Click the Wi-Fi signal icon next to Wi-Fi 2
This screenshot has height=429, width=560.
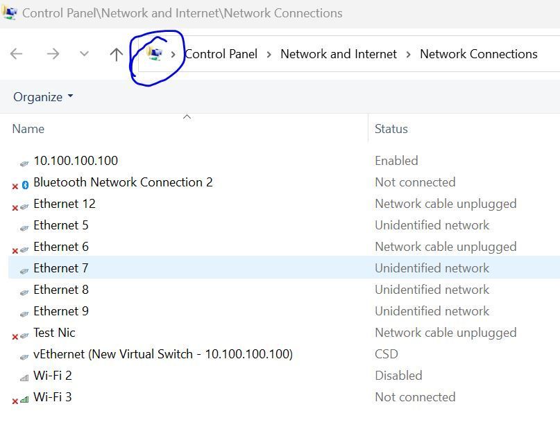click(23, 375)
